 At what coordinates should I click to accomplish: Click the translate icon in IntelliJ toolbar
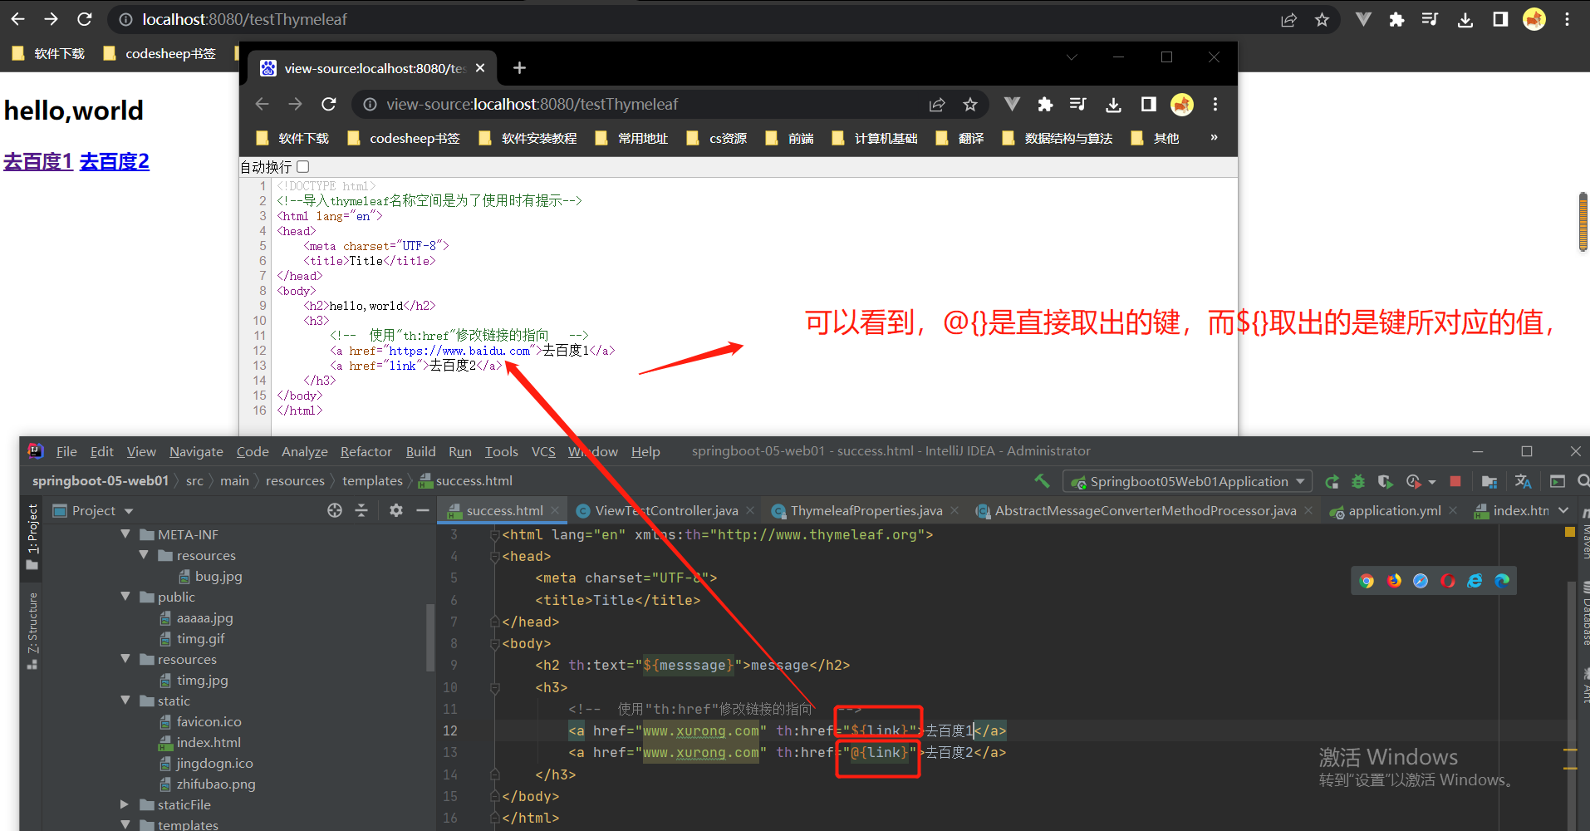pyautogui.click(x=1523, y=481)
